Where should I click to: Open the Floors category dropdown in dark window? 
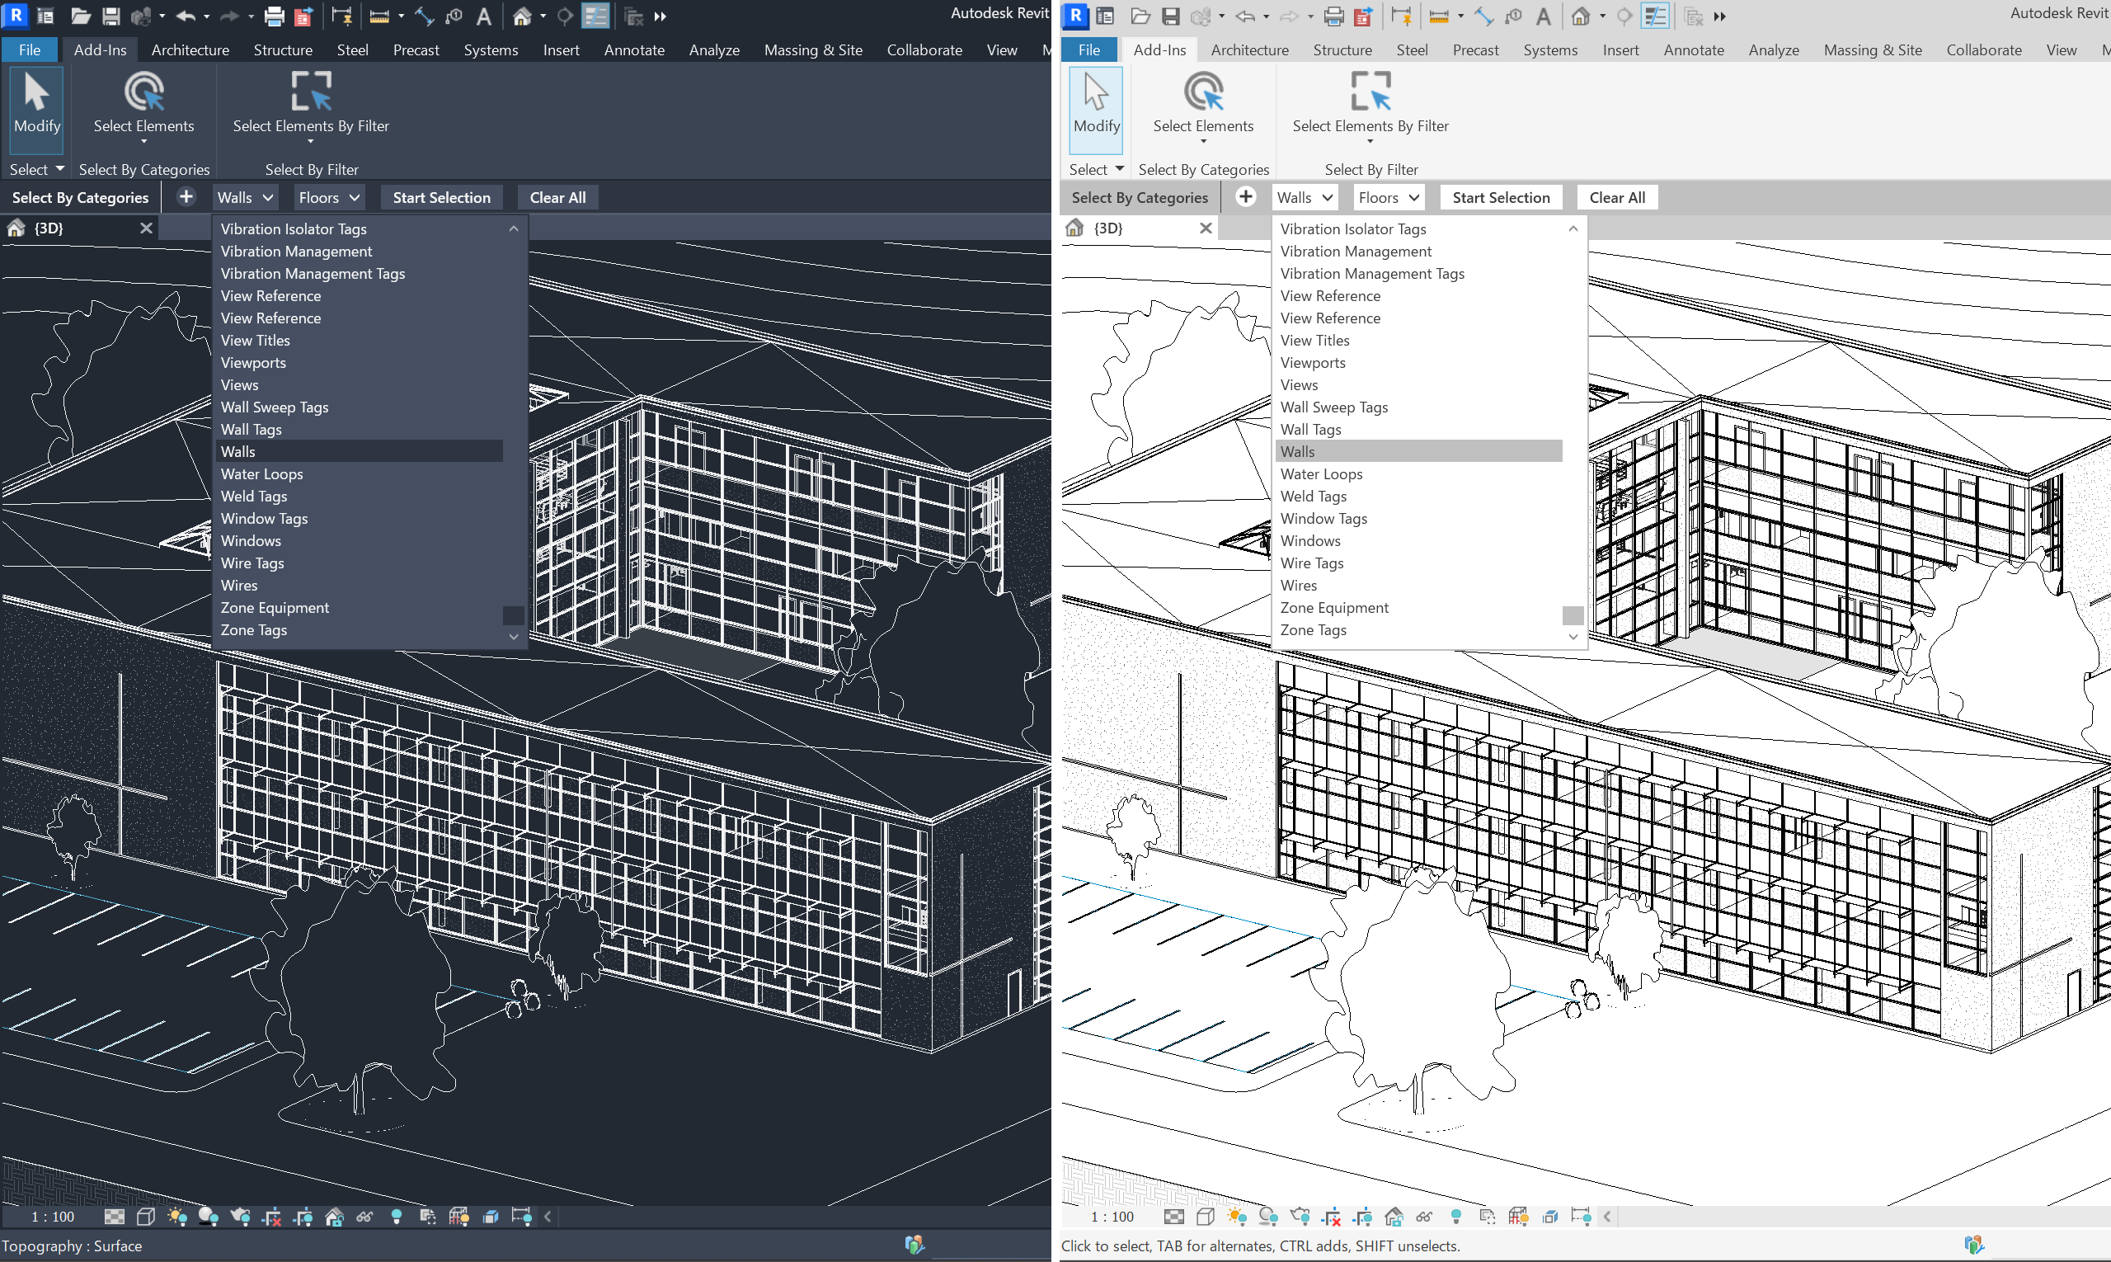[329, 197]
